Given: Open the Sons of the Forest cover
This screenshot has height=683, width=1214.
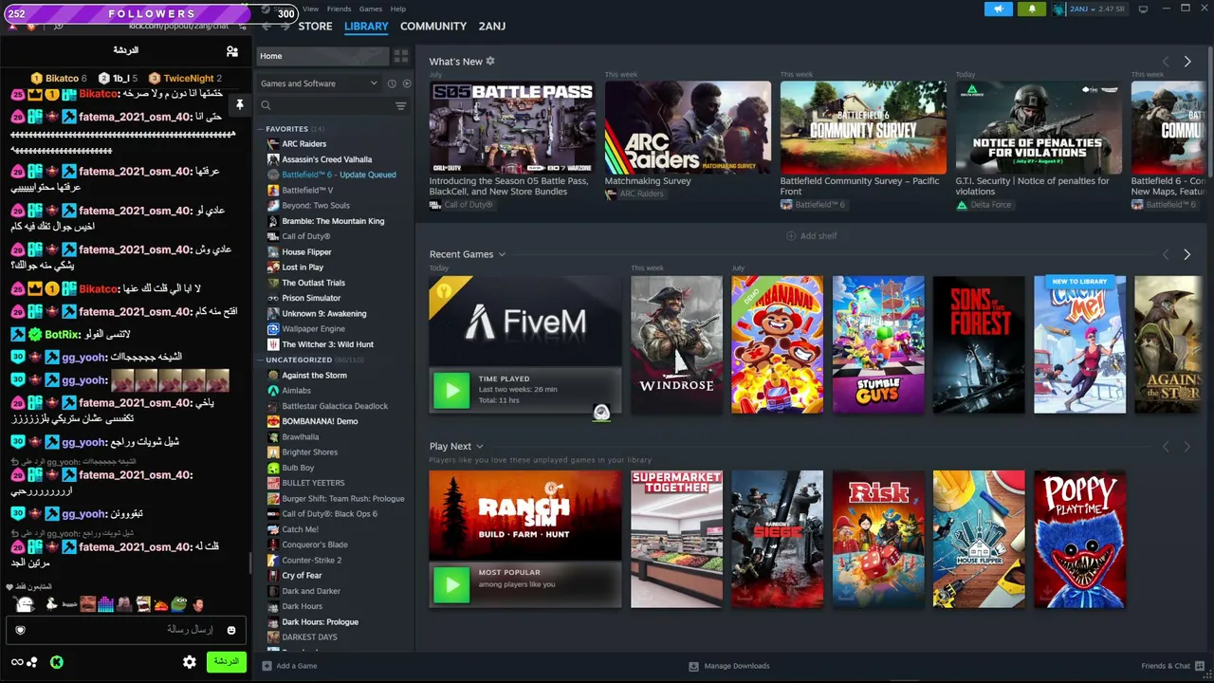Looking at the screenshot, I should coord(979,344).
